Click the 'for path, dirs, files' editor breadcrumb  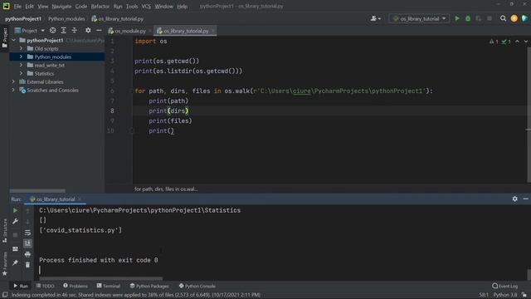[x=166, y=189]
